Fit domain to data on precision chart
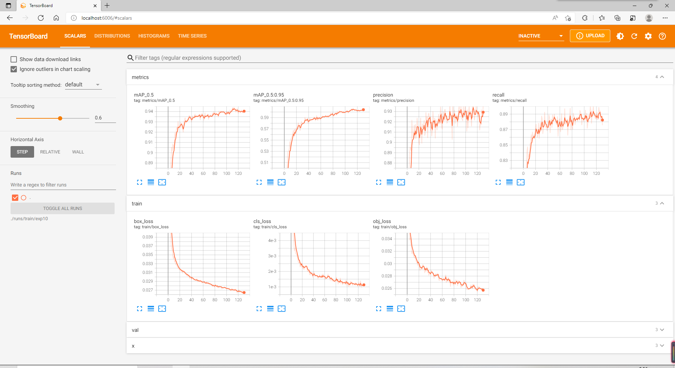Image resolution: width=675 pixels, height=368 pixels. (401, 182)
